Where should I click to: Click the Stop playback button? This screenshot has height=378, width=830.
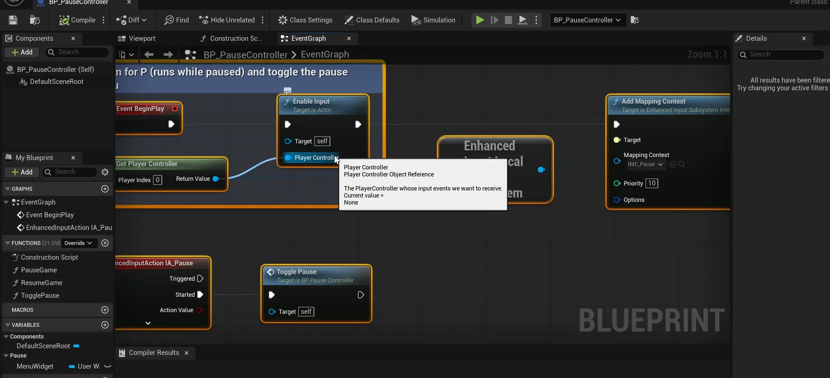pyautogui.click(x=508, y=20)
